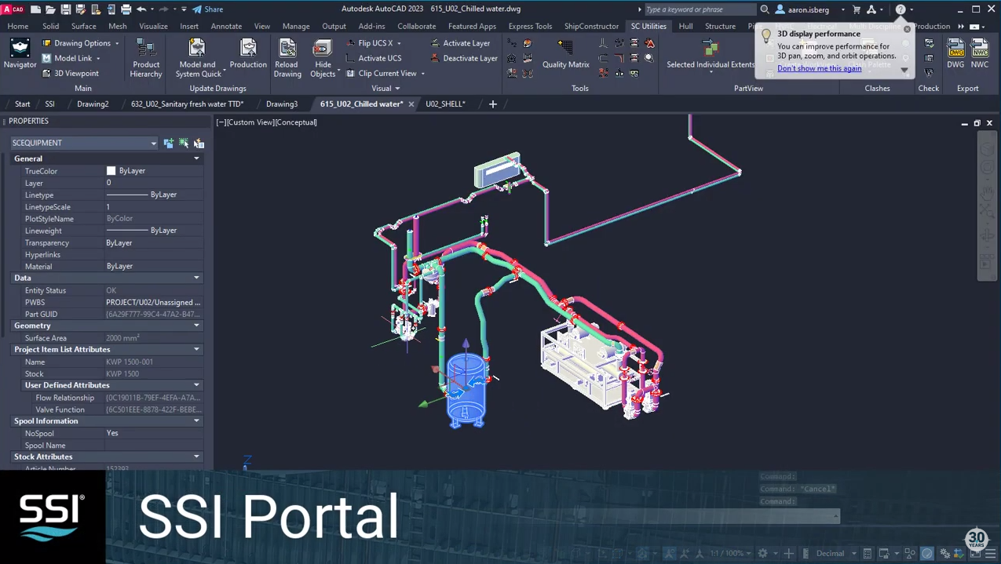Click Model and System Quick update

pyautogui.click(x=198, y=58)
